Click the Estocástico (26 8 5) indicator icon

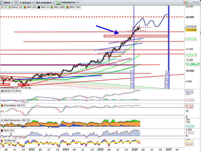(2, 105)
